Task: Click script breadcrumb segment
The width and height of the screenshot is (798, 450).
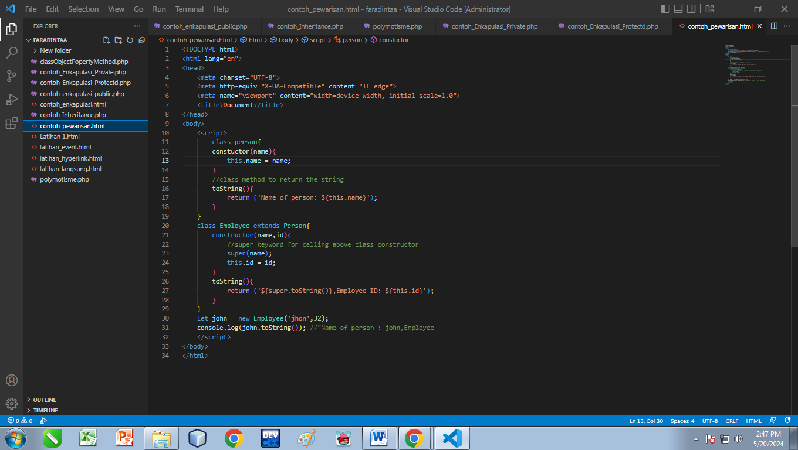Action: (313, 40)
